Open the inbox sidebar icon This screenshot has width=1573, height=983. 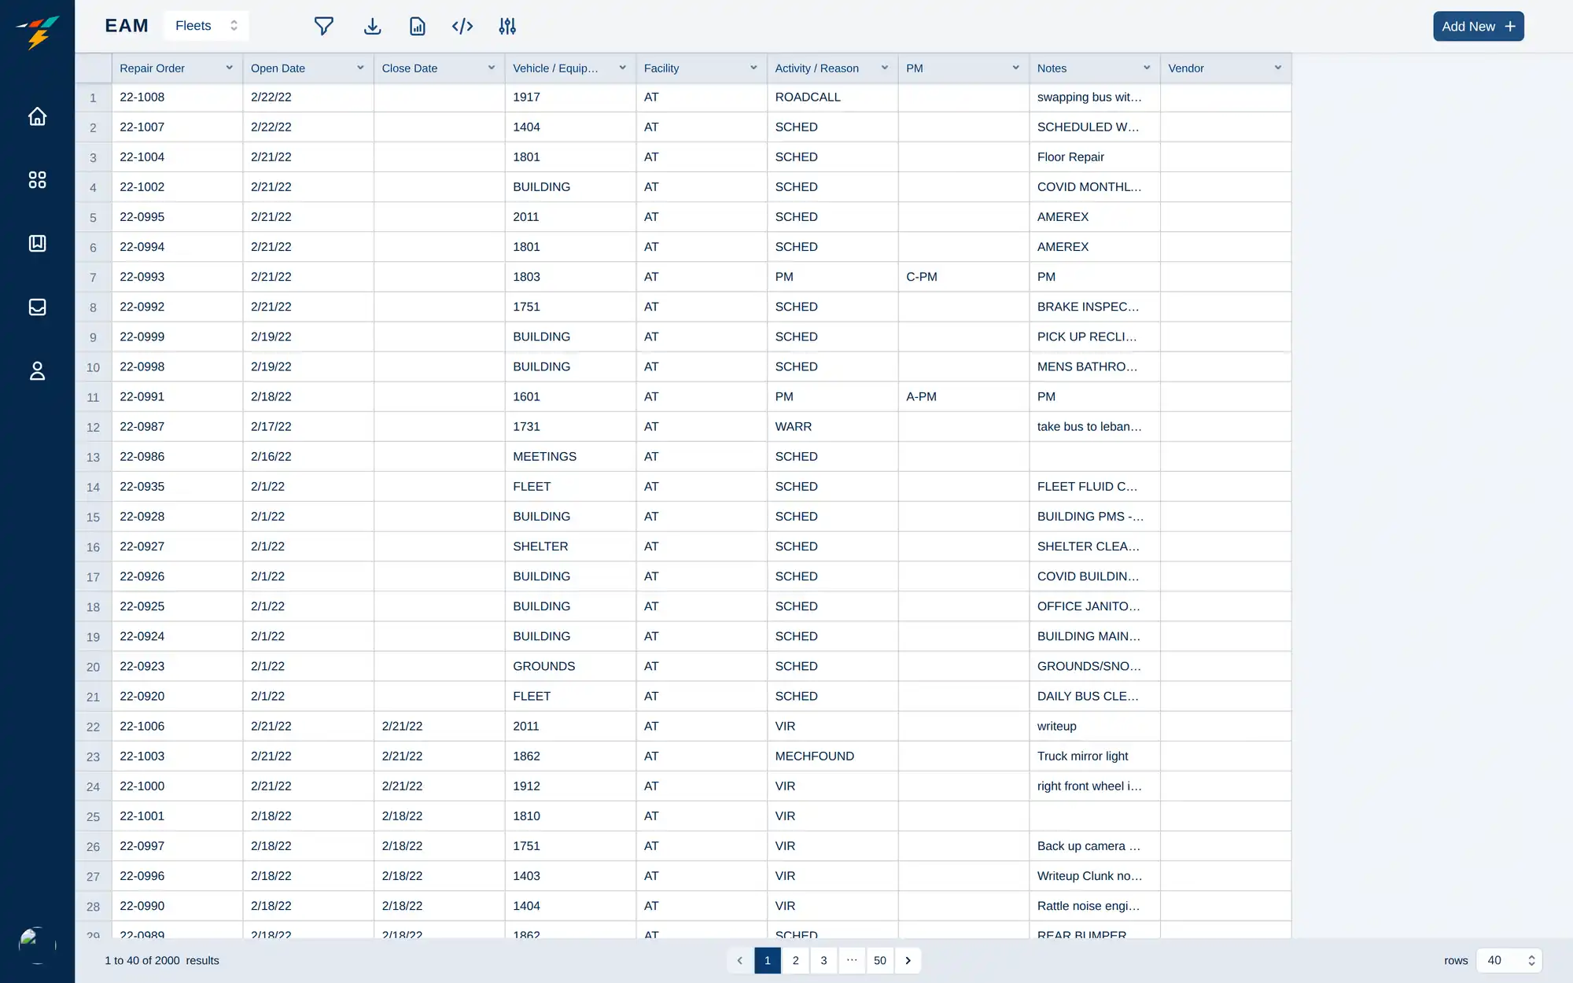(37, 307)
